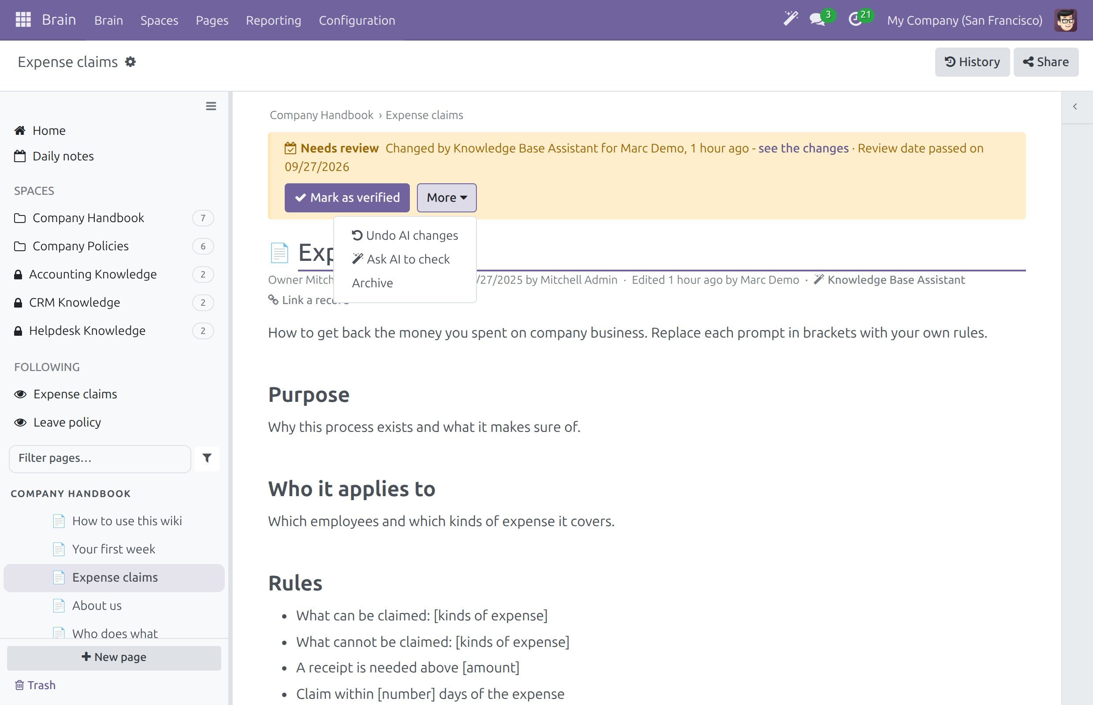Open the Company Handbook space
1093x705 pixels.
114,218
